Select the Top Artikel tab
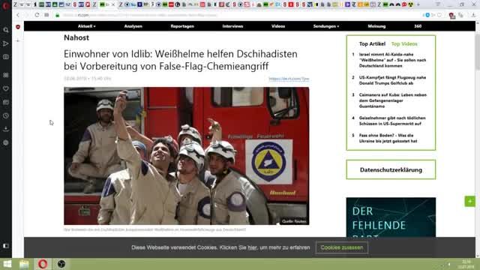 point(372,44)
